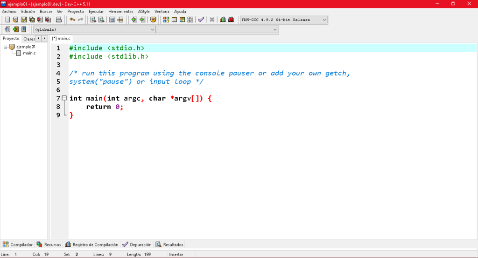
Task: Click the right scroll arrow on the side panel tabs
Action: click(x=44, y=38)
